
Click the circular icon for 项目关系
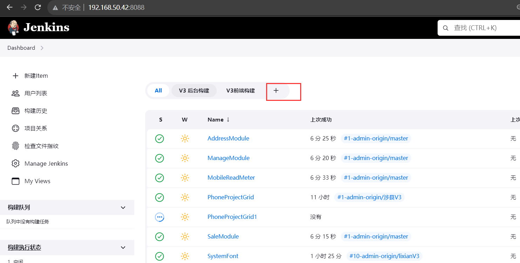pyautogui.click(x=15, y=128)
